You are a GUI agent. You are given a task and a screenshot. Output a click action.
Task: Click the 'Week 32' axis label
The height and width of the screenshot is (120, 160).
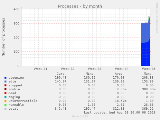click(x=68, y=69)
